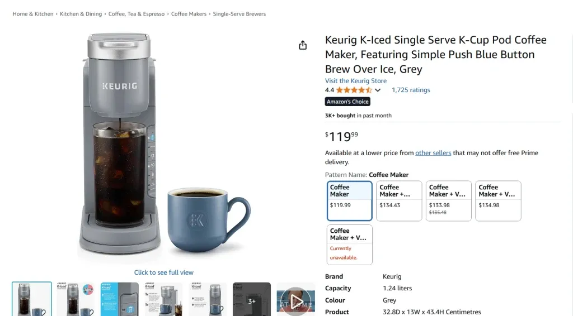Screen dimensions: 573x316
Task: Pick the $134.98 pattern option
Action: [498, 201]
